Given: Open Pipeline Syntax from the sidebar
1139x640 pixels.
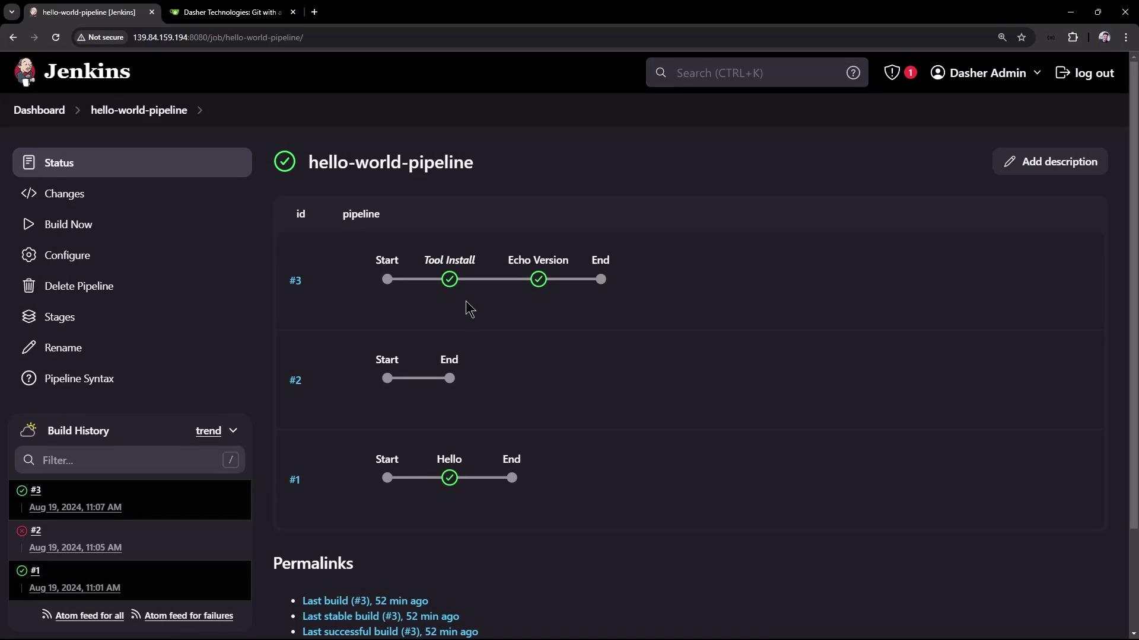Looking at the screenshot, I should click(x=79, y=379).
